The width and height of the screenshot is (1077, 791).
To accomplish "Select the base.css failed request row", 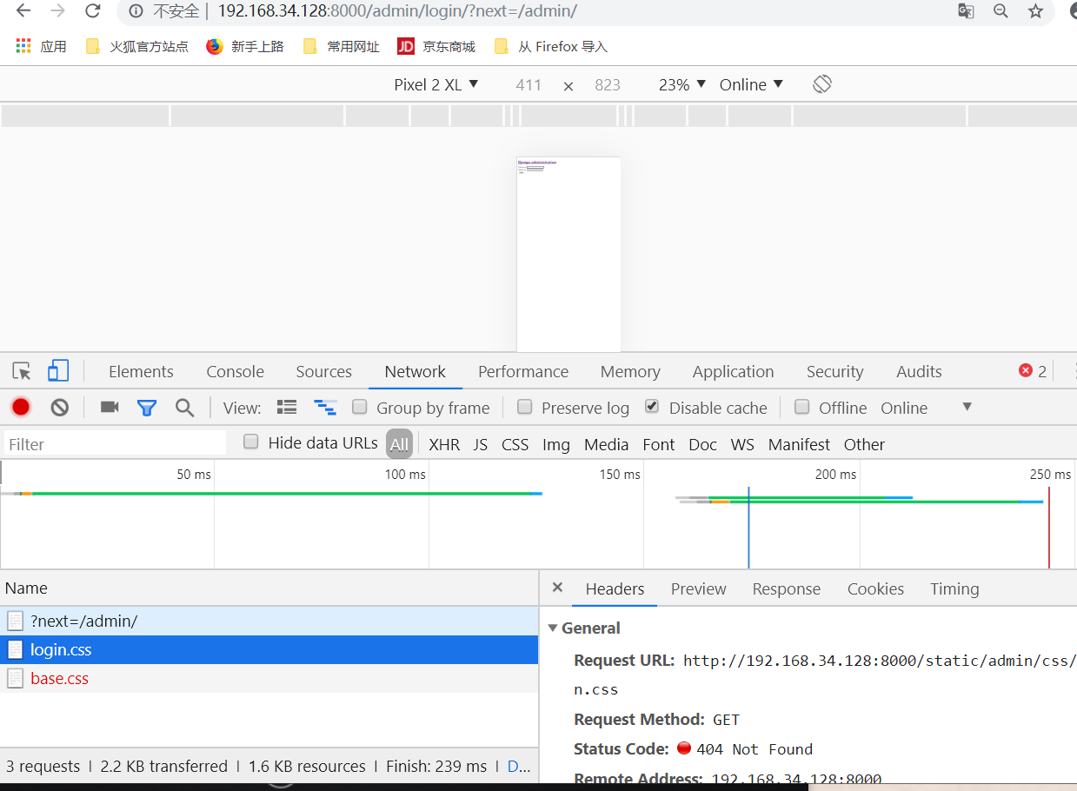I will pos(269,678).
